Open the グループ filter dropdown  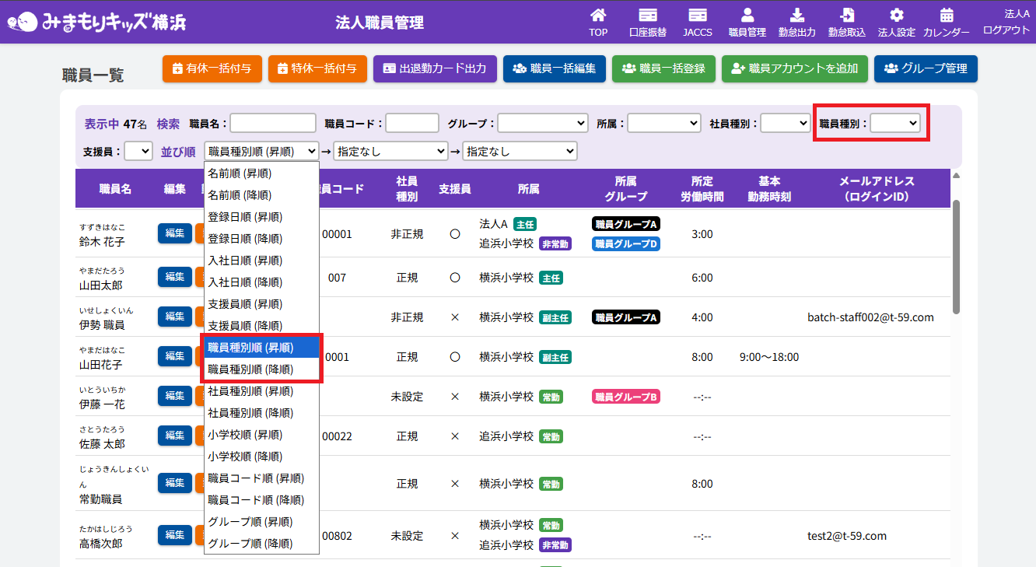[543, 123]
